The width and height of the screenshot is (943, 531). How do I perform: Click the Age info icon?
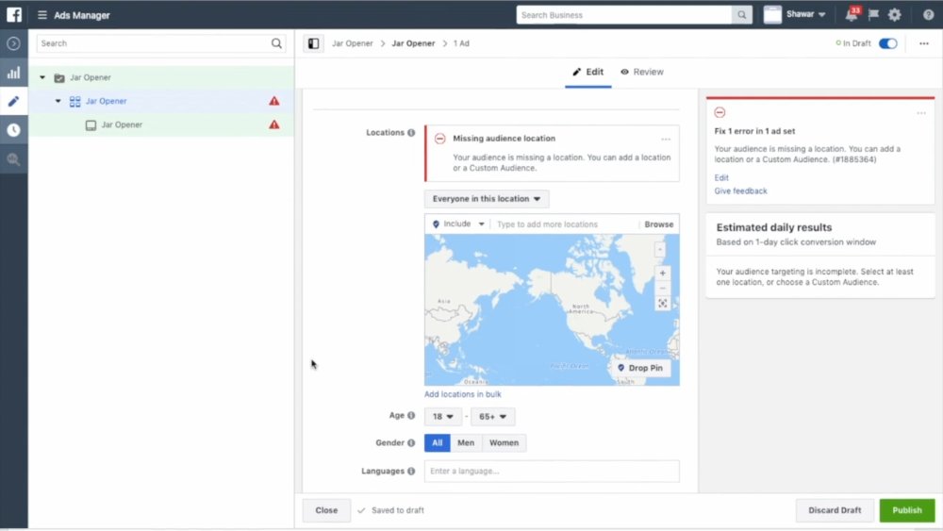point(411,416)
